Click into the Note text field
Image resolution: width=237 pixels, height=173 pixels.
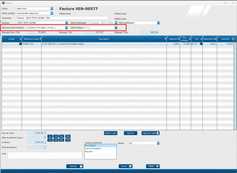tap(45, 155)
